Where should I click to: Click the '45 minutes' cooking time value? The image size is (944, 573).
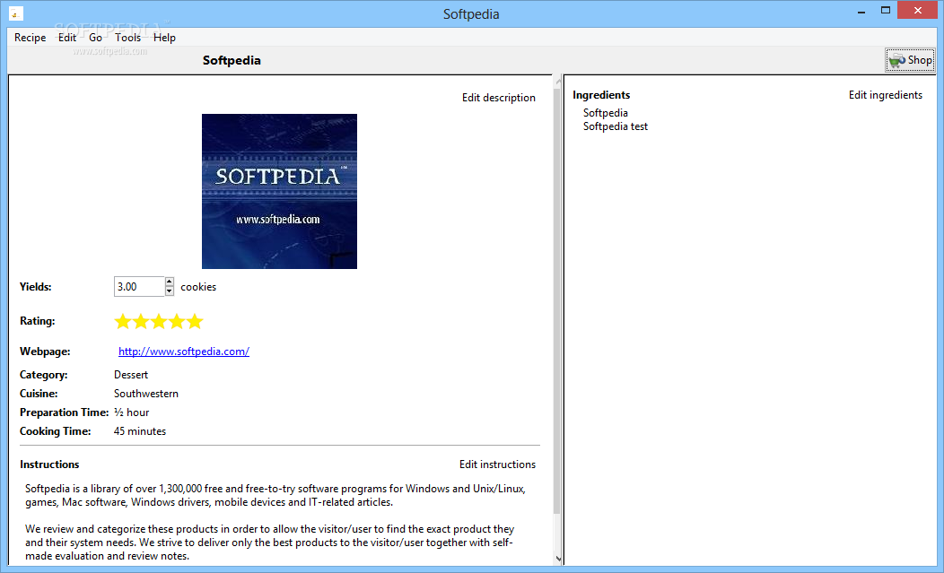(140, 431)
